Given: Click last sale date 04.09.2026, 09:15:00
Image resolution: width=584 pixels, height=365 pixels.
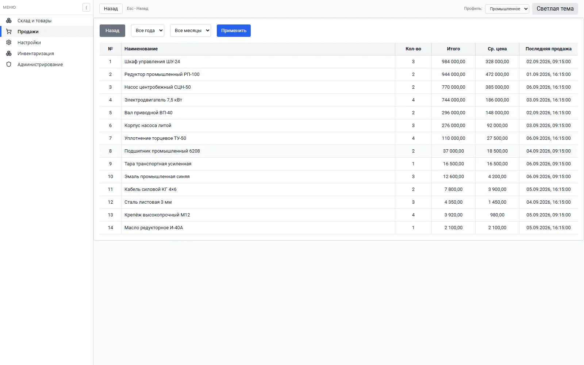Looking at the screenshot, I should point(548,151).
